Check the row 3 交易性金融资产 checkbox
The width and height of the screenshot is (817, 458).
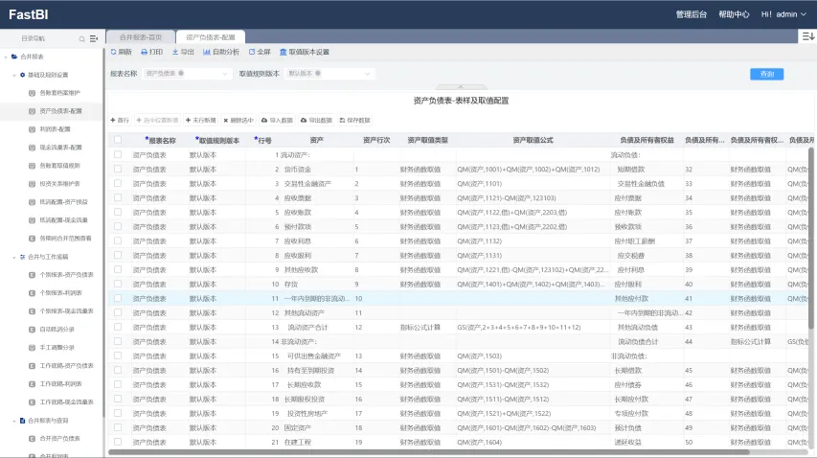(118, 183)
